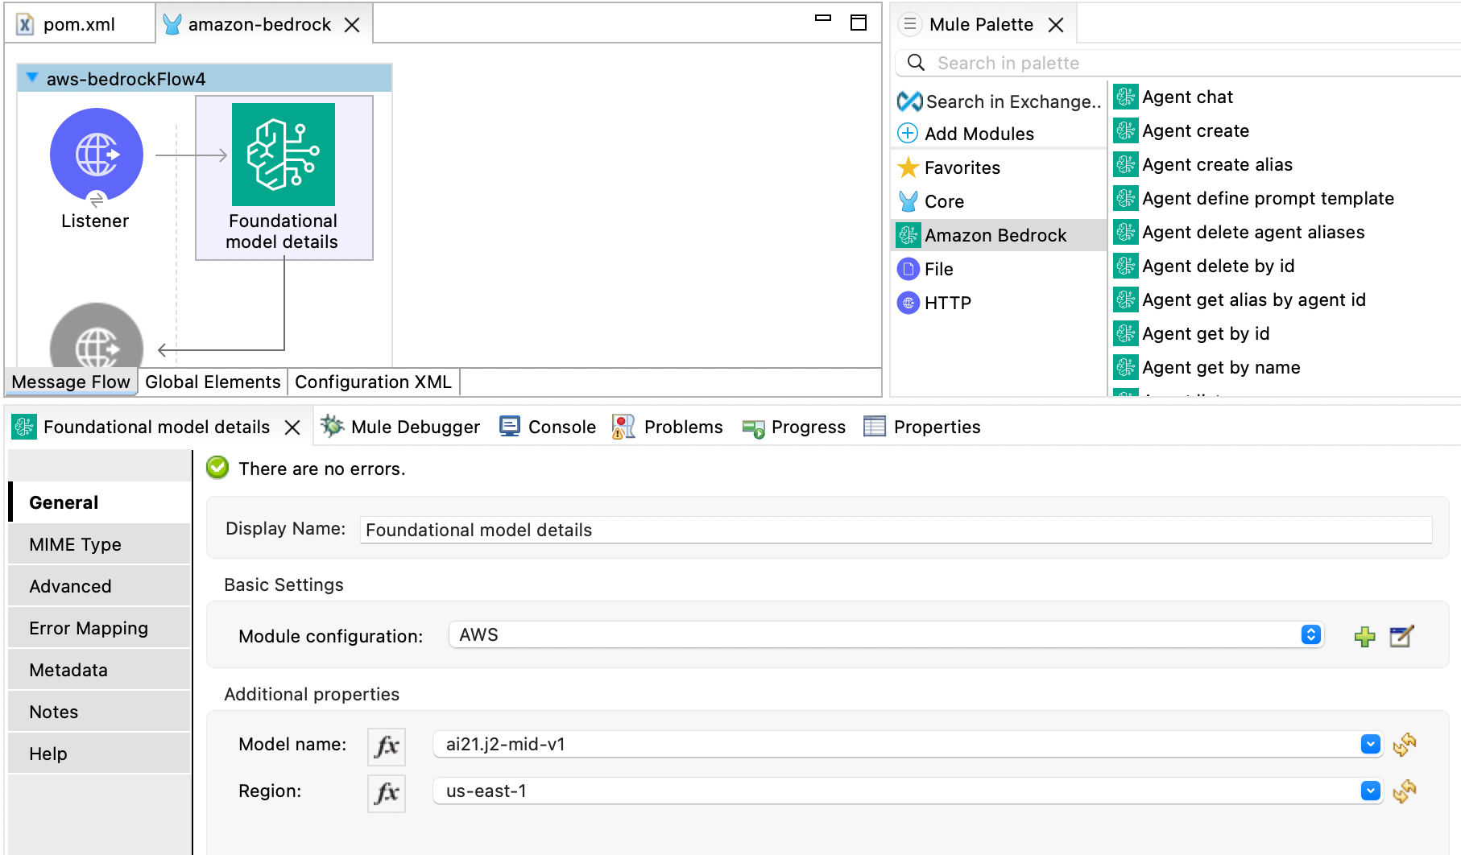The height and width of the screenshot is (855, 1461).
Task: Select the Listener HTTP icon in flow
Action: pos(97,155)
